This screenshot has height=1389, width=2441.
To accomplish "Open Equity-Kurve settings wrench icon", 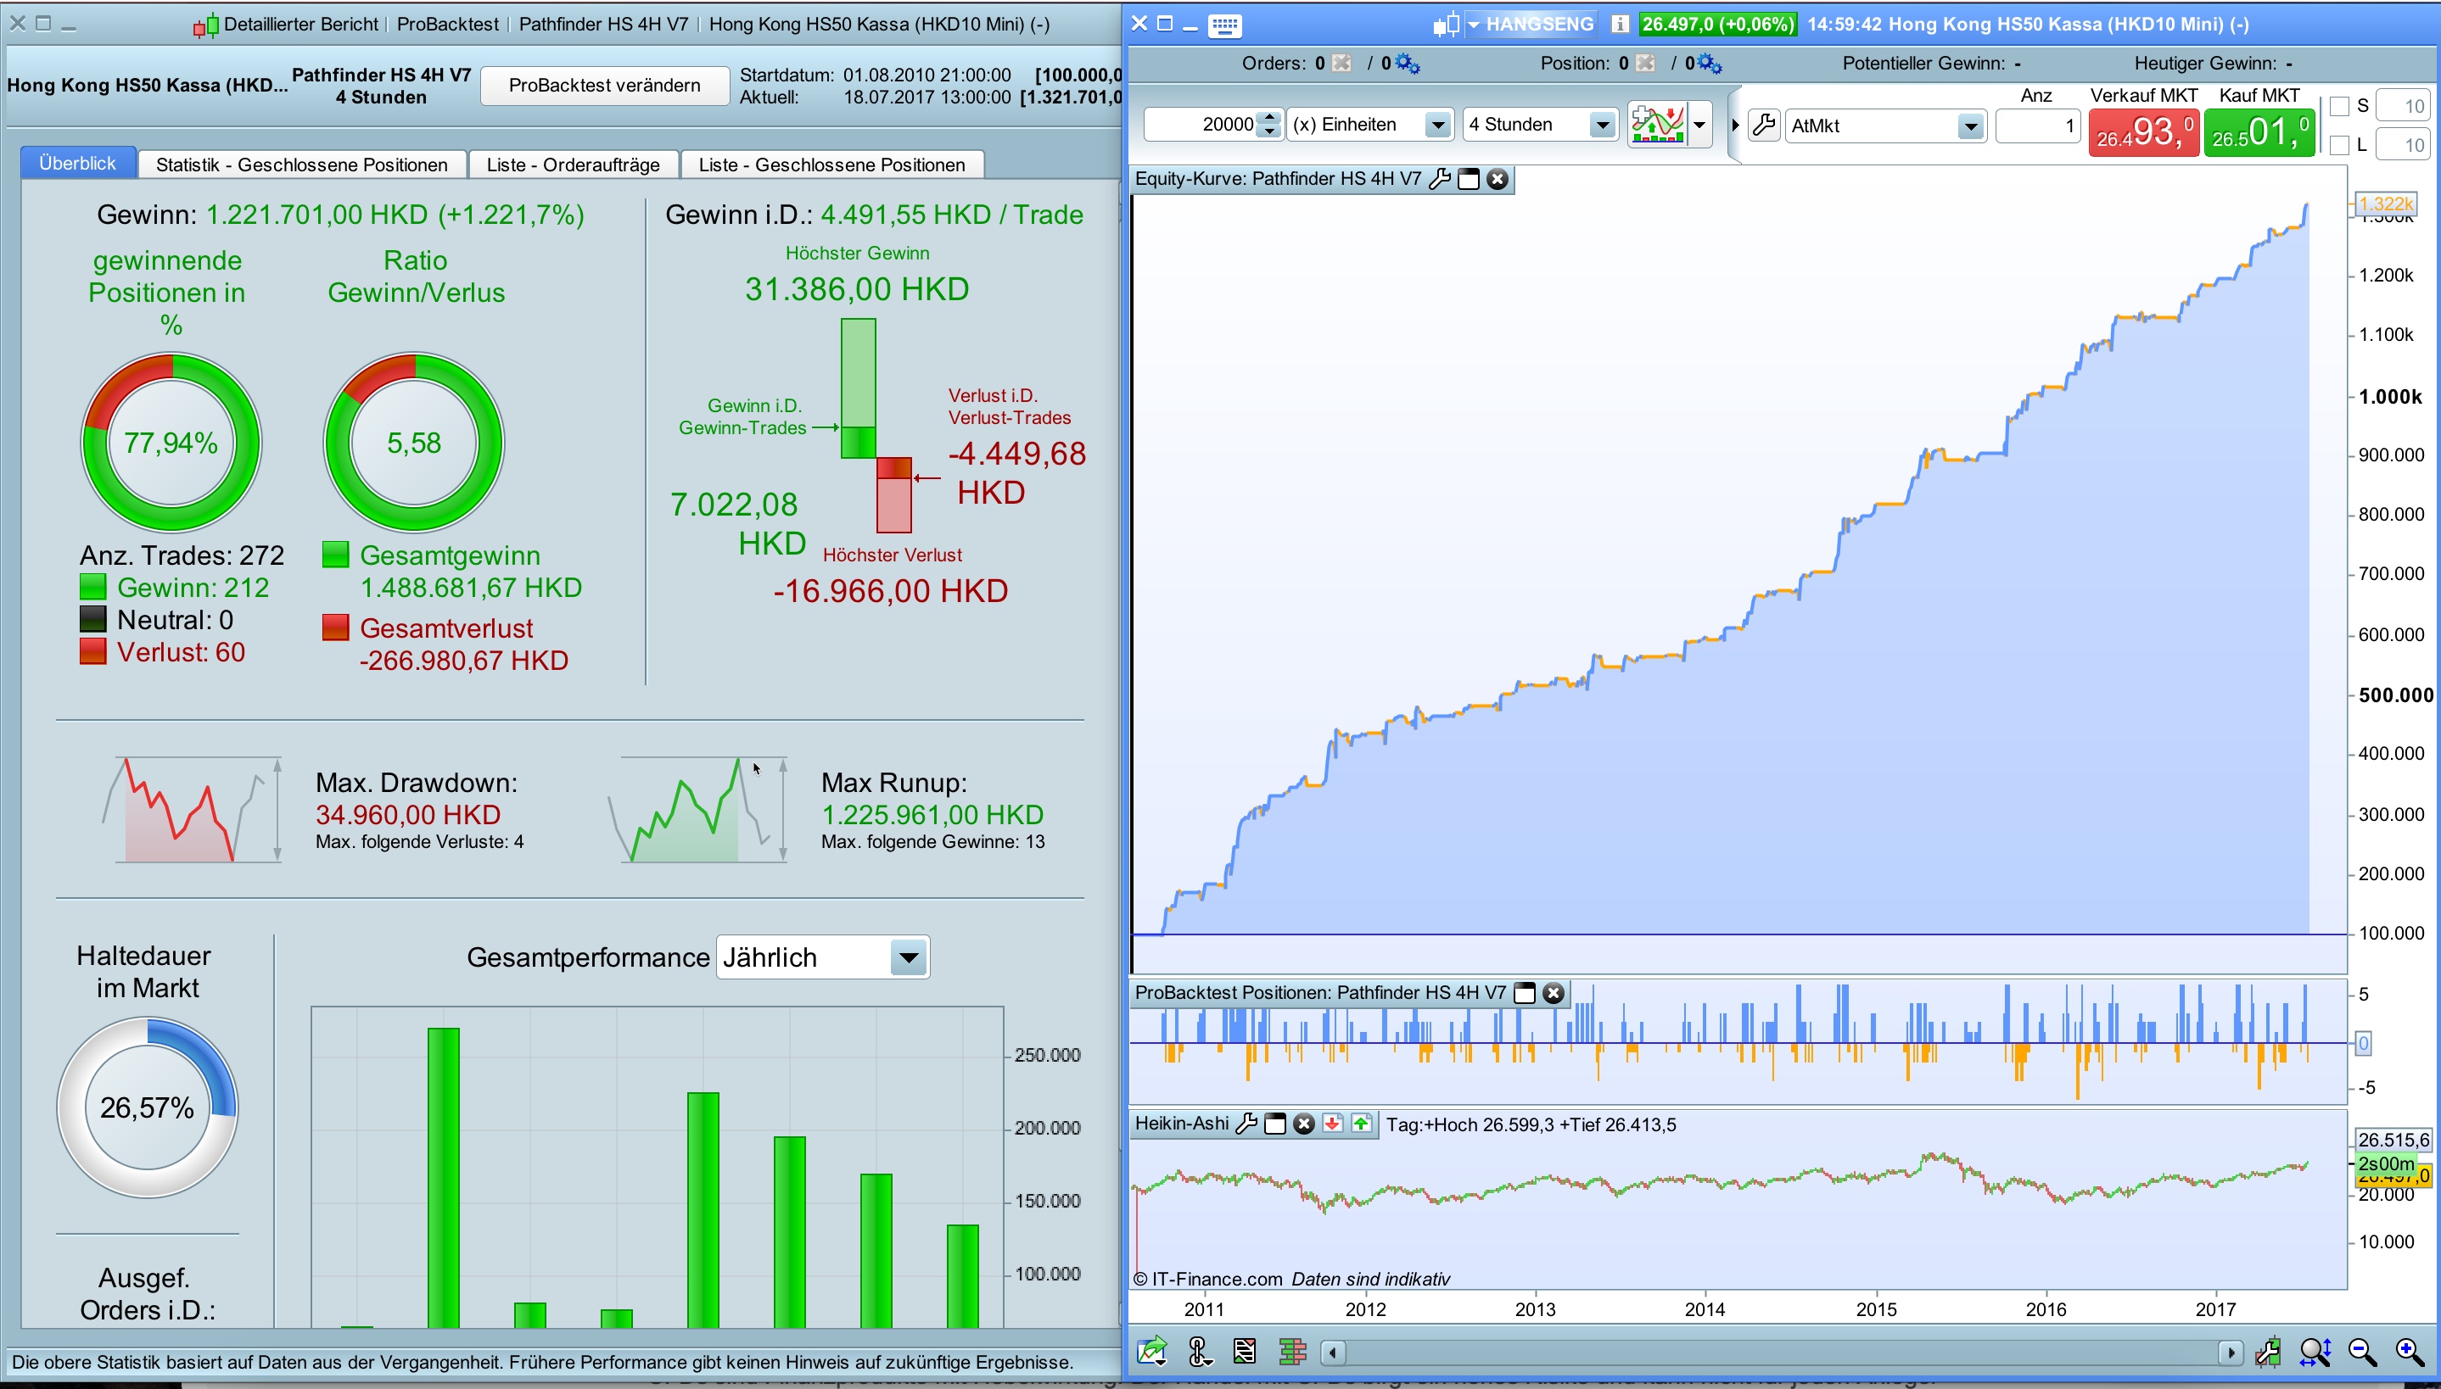I will tap(1439, 178).
